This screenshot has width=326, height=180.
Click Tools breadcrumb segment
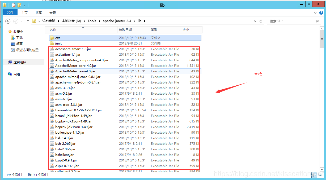92,21
